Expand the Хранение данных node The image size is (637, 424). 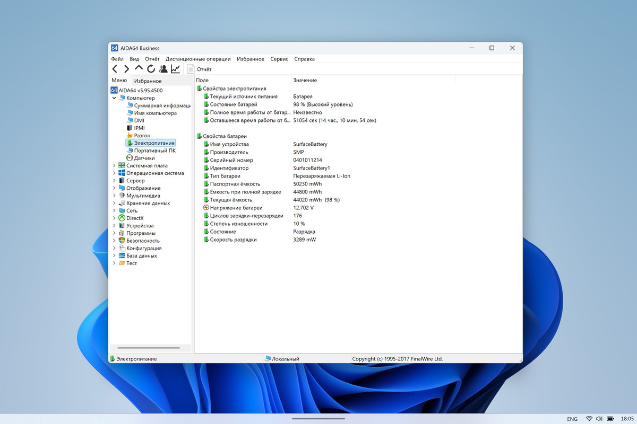click(114, 203)
